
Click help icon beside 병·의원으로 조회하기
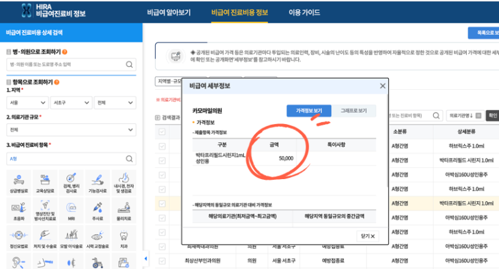64,52
